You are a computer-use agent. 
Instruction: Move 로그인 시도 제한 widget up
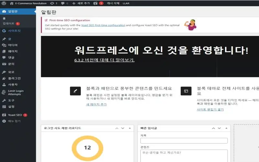point(117,128)
